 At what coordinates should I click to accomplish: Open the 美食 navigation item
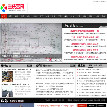click(x=53, y=16)
